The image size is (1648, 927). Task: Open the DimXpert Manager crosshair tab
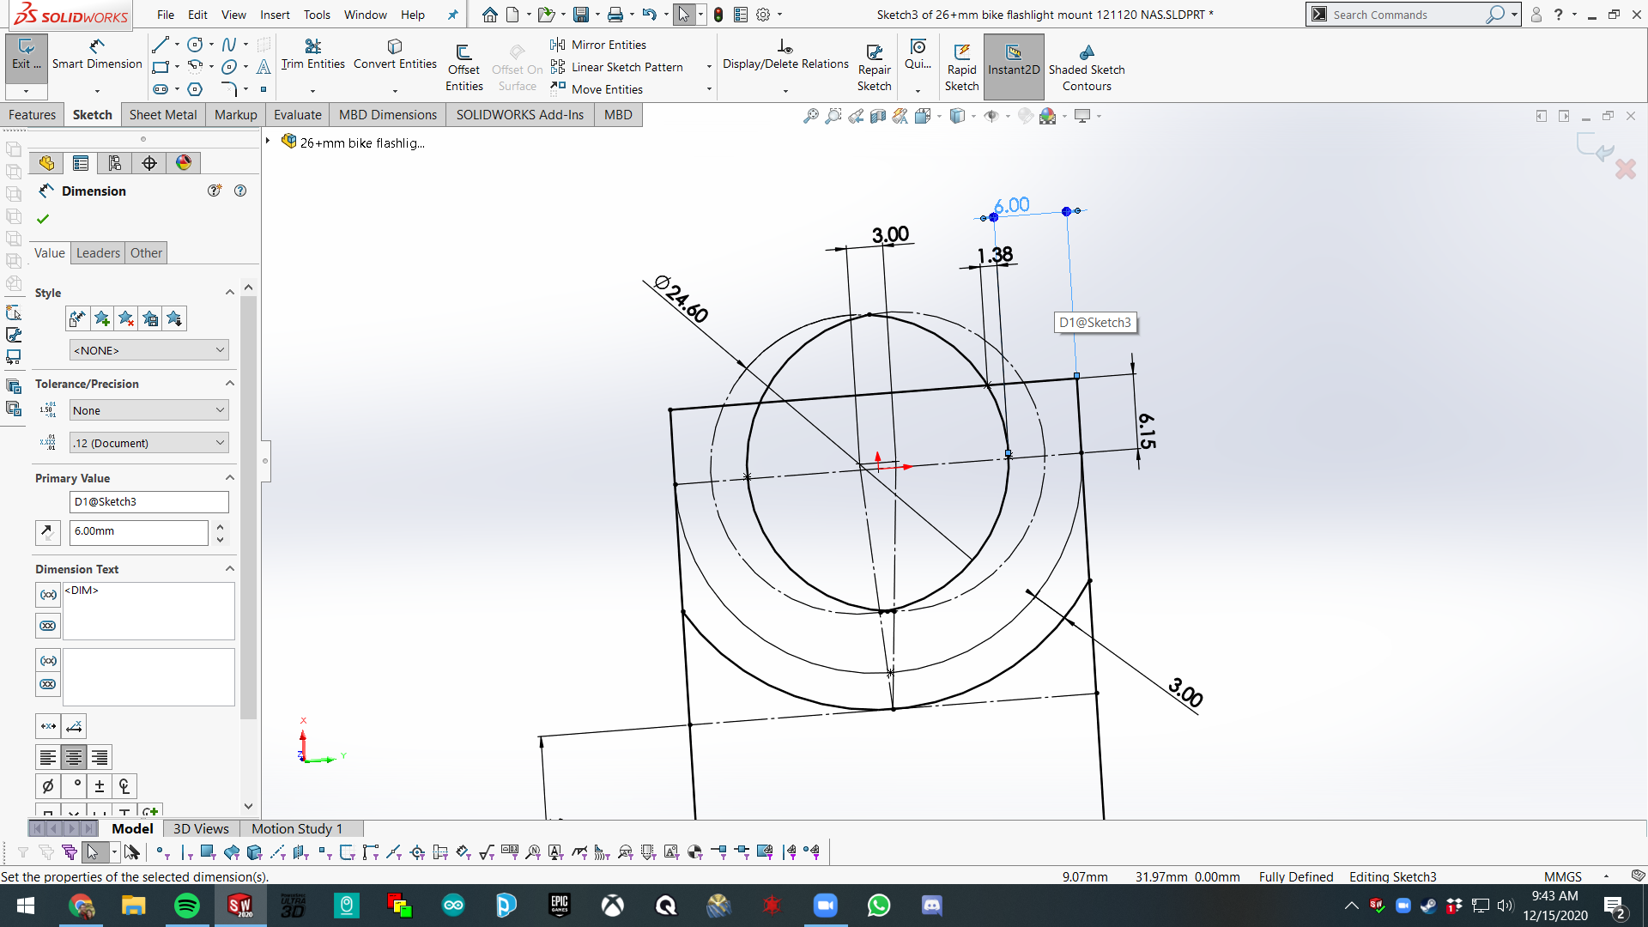(149, 163)
